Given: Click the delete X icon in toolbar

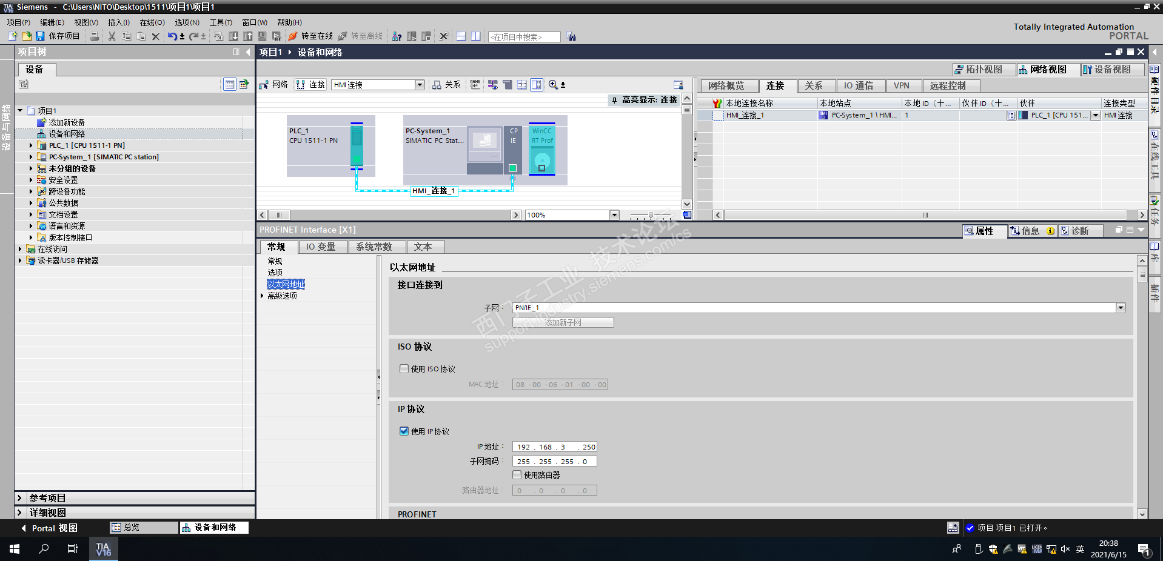Looking at the screenshot, I should 156,36.
